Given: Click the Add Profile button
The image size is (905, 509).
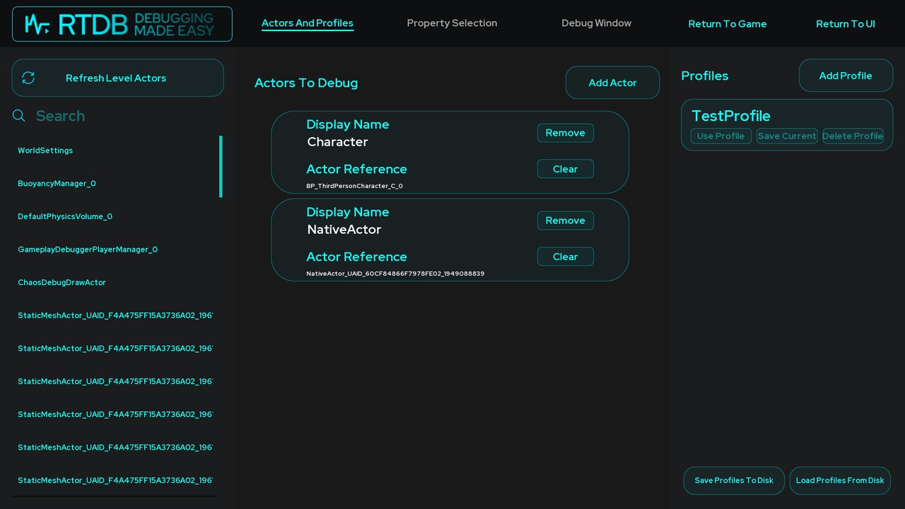Looking at the screenshot, I should click(x=846, y=76).
